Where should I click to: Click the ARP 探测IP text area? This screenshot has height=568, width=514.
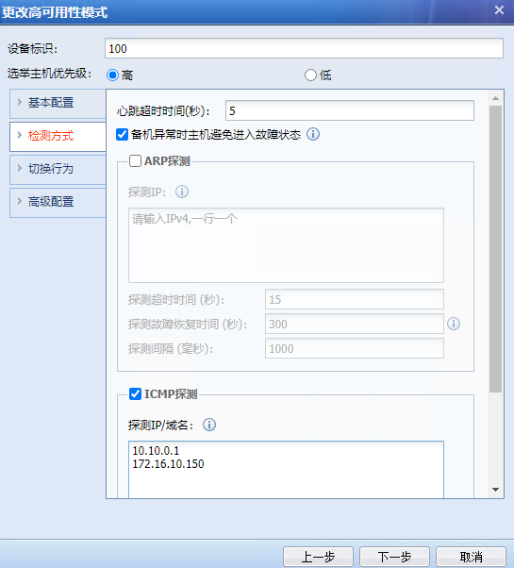click(x=286, y=245)
